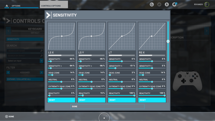The image size is (215, 121).
Task: Reset the LS X axis settings
Action: click(61, 100)
